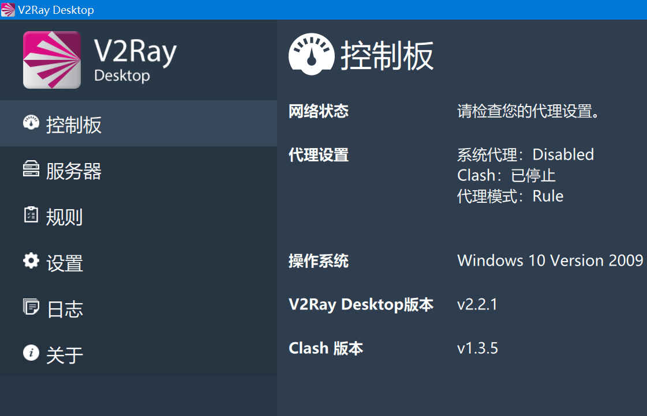Go to the 关于 page
The image size is (647, 416).
(65, 355)
